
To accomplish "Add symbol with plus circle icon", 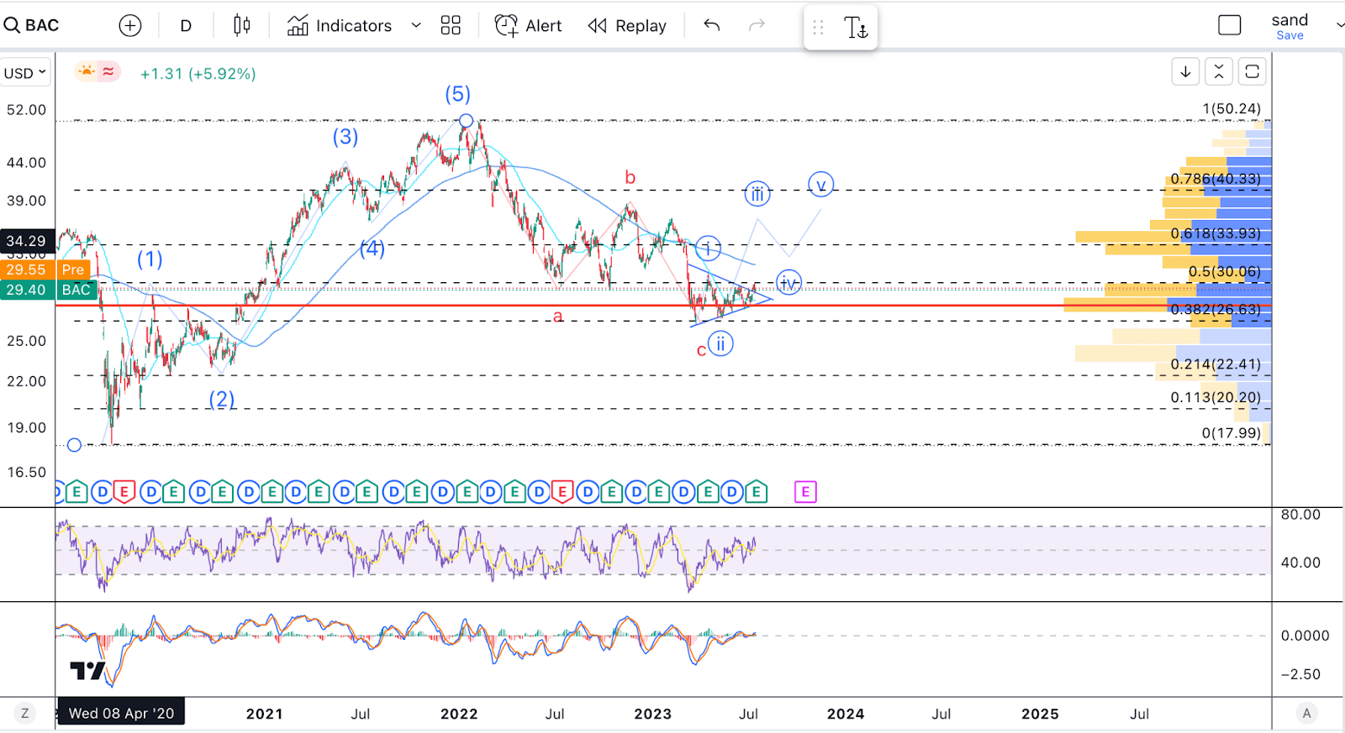I will 130,26.
